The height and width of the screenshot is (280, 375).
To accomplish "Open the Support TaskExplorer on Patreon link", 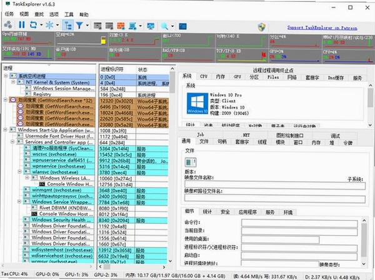I will tap(322, 27).
